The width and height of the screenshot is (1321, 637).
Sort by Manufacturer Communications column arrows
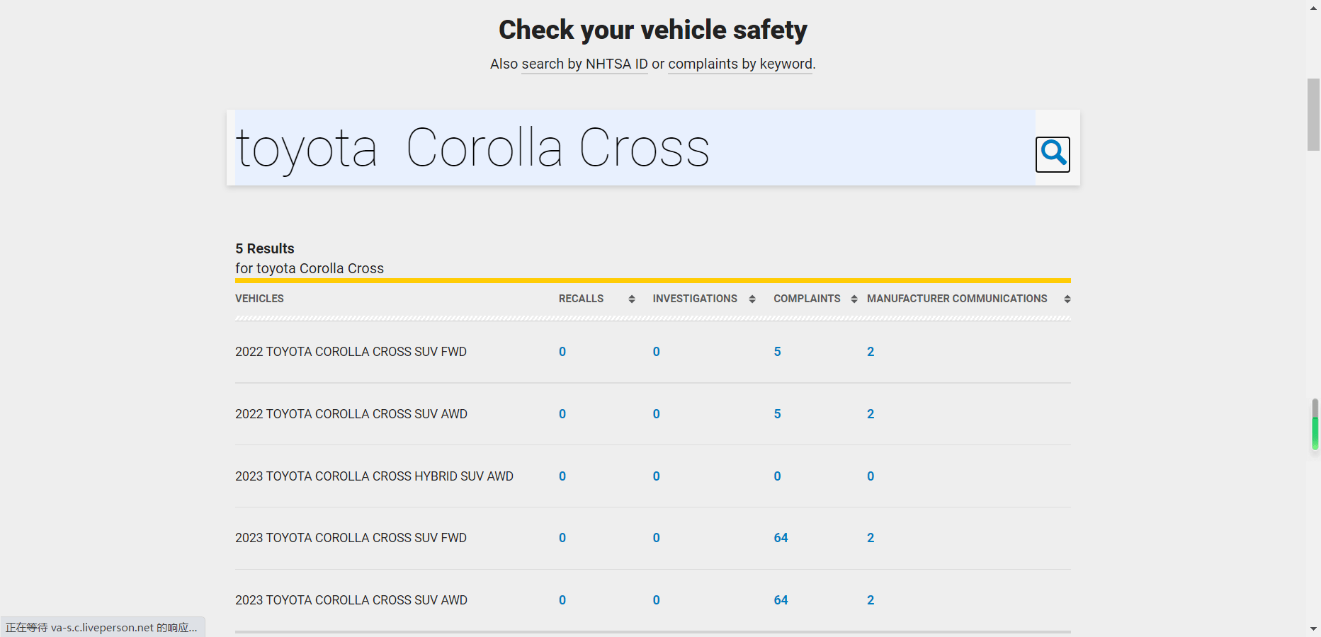(x=1067, y=299)
